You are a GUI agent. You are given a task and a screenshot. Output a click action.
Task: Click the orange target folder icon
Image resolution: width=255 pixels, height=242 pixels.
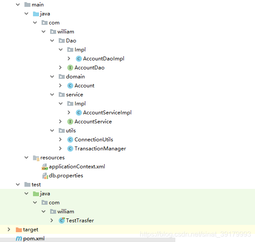19,230
